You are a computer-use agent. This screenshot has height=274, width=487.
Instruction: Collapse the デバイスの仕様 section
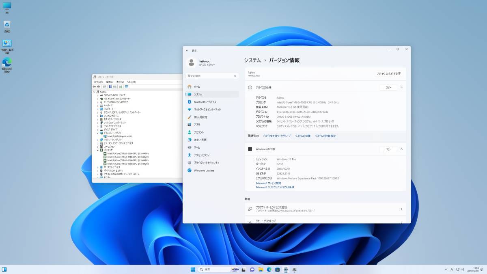[401, 87]
